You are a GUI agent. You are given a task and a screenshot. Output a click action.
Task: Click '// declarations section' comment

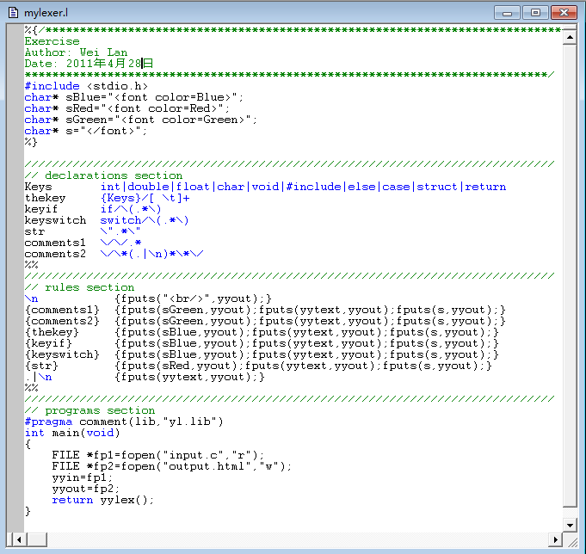[x=103, y=175]
